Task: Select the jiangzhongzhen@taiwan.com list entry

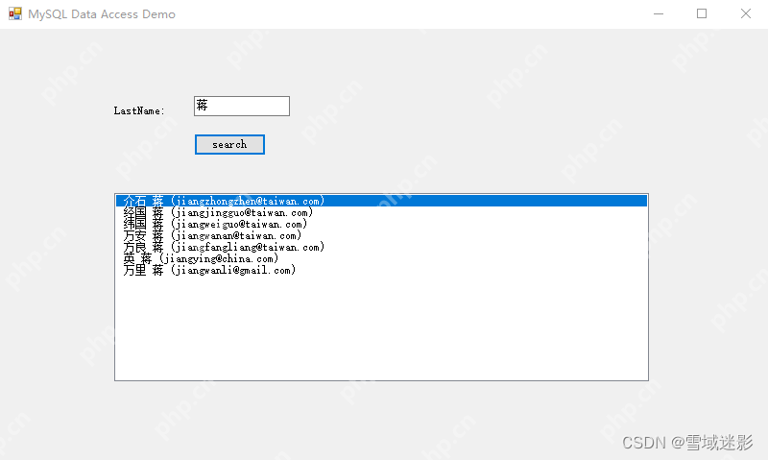Action: 381,201
